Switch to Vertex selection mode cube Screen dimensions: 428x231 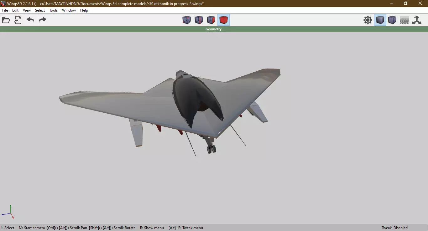click(187, 20)
